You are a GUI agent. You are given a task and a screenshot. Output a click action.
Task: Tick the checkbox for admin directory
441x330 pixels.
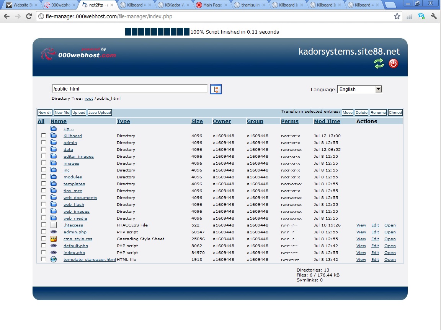pos(44,142)
